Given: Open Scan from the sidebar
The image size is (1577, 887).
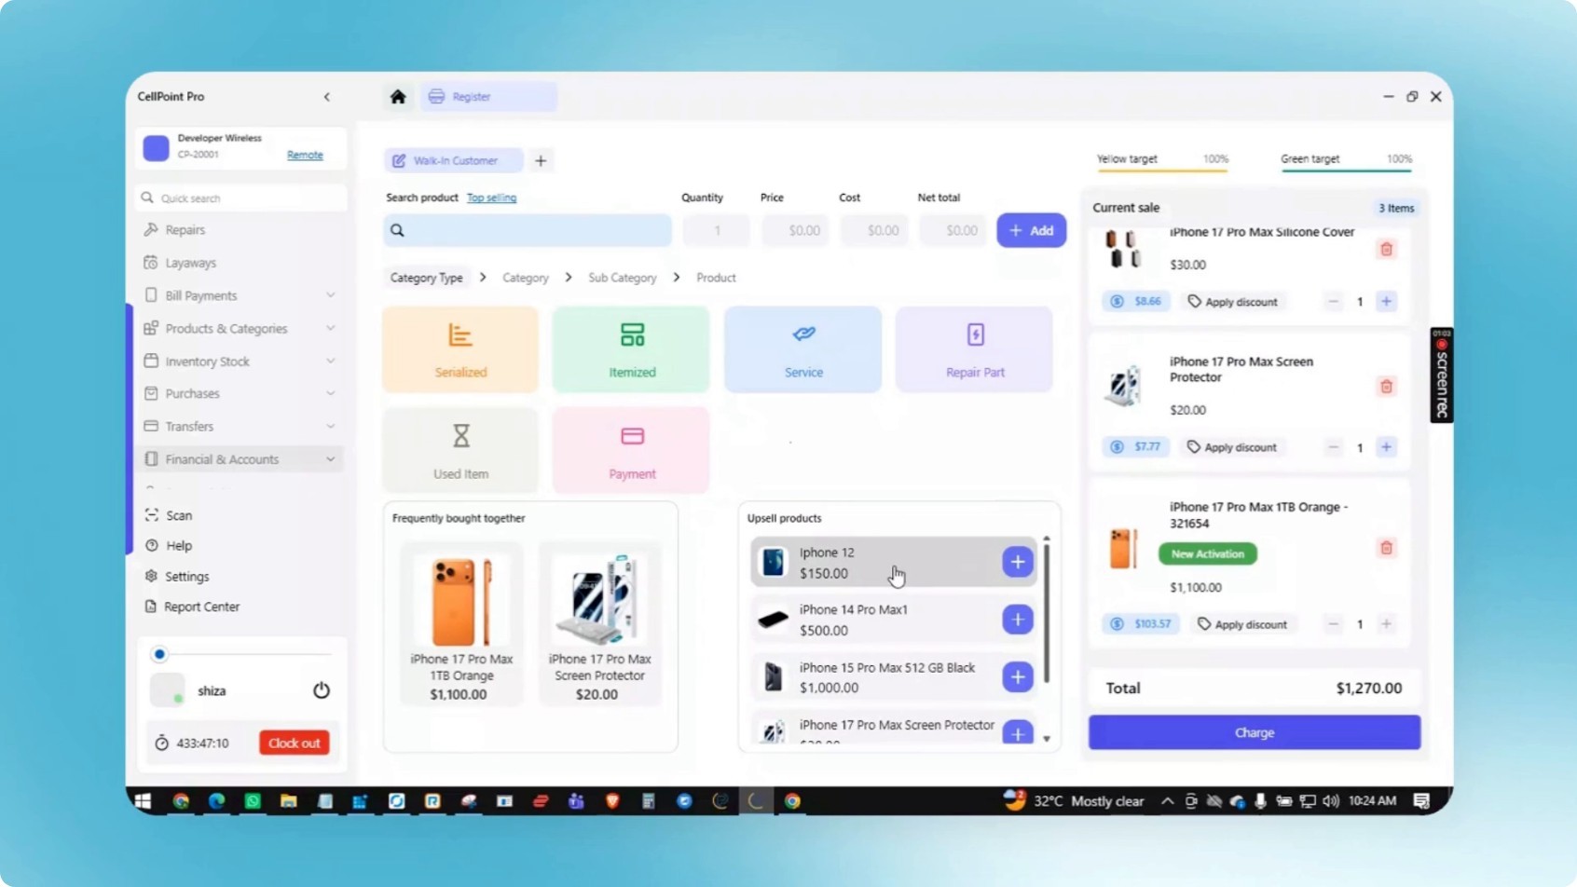Looking at the screenshot, I should pyautogui.click(x=170, y=515).
